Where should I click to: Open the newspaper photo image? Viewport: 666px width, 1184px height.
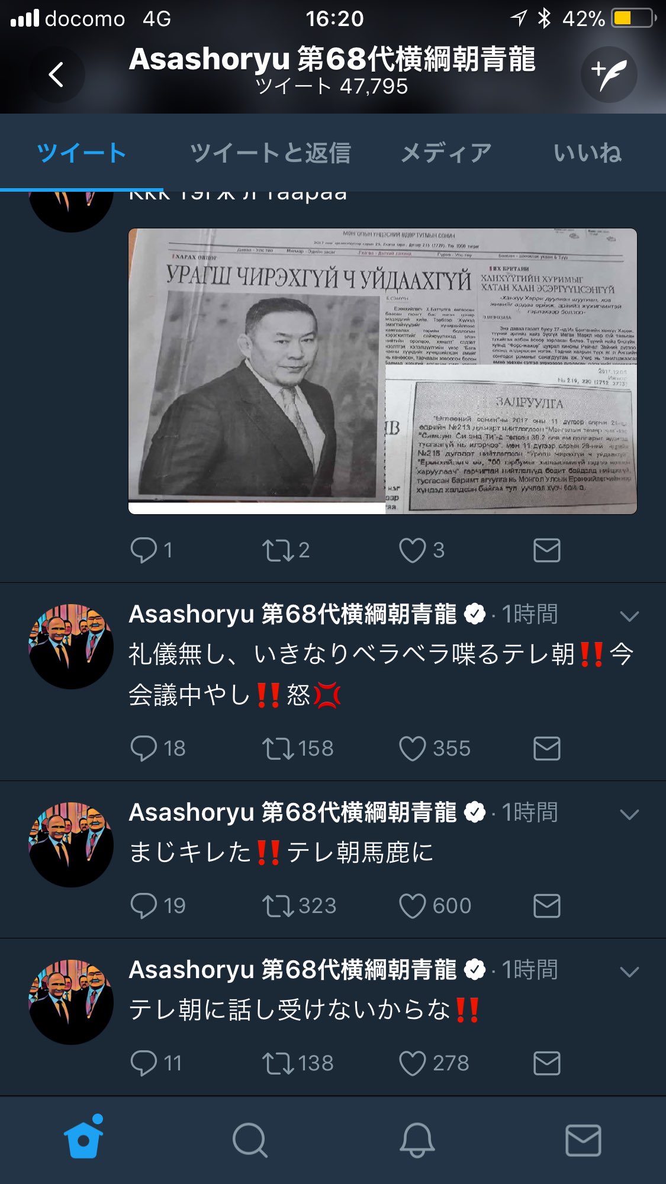(382, 371)
